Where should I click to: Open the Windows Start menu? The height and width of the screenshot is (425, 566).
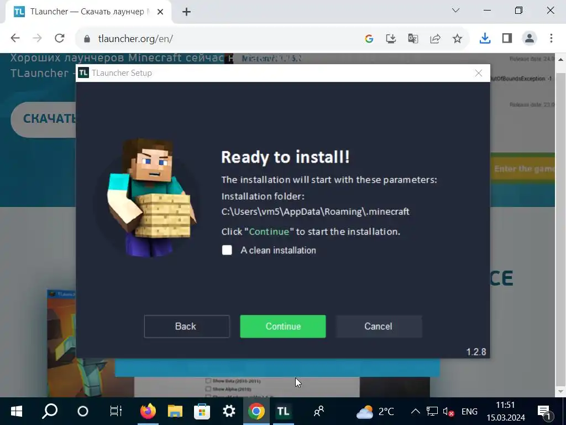[16, 411]
